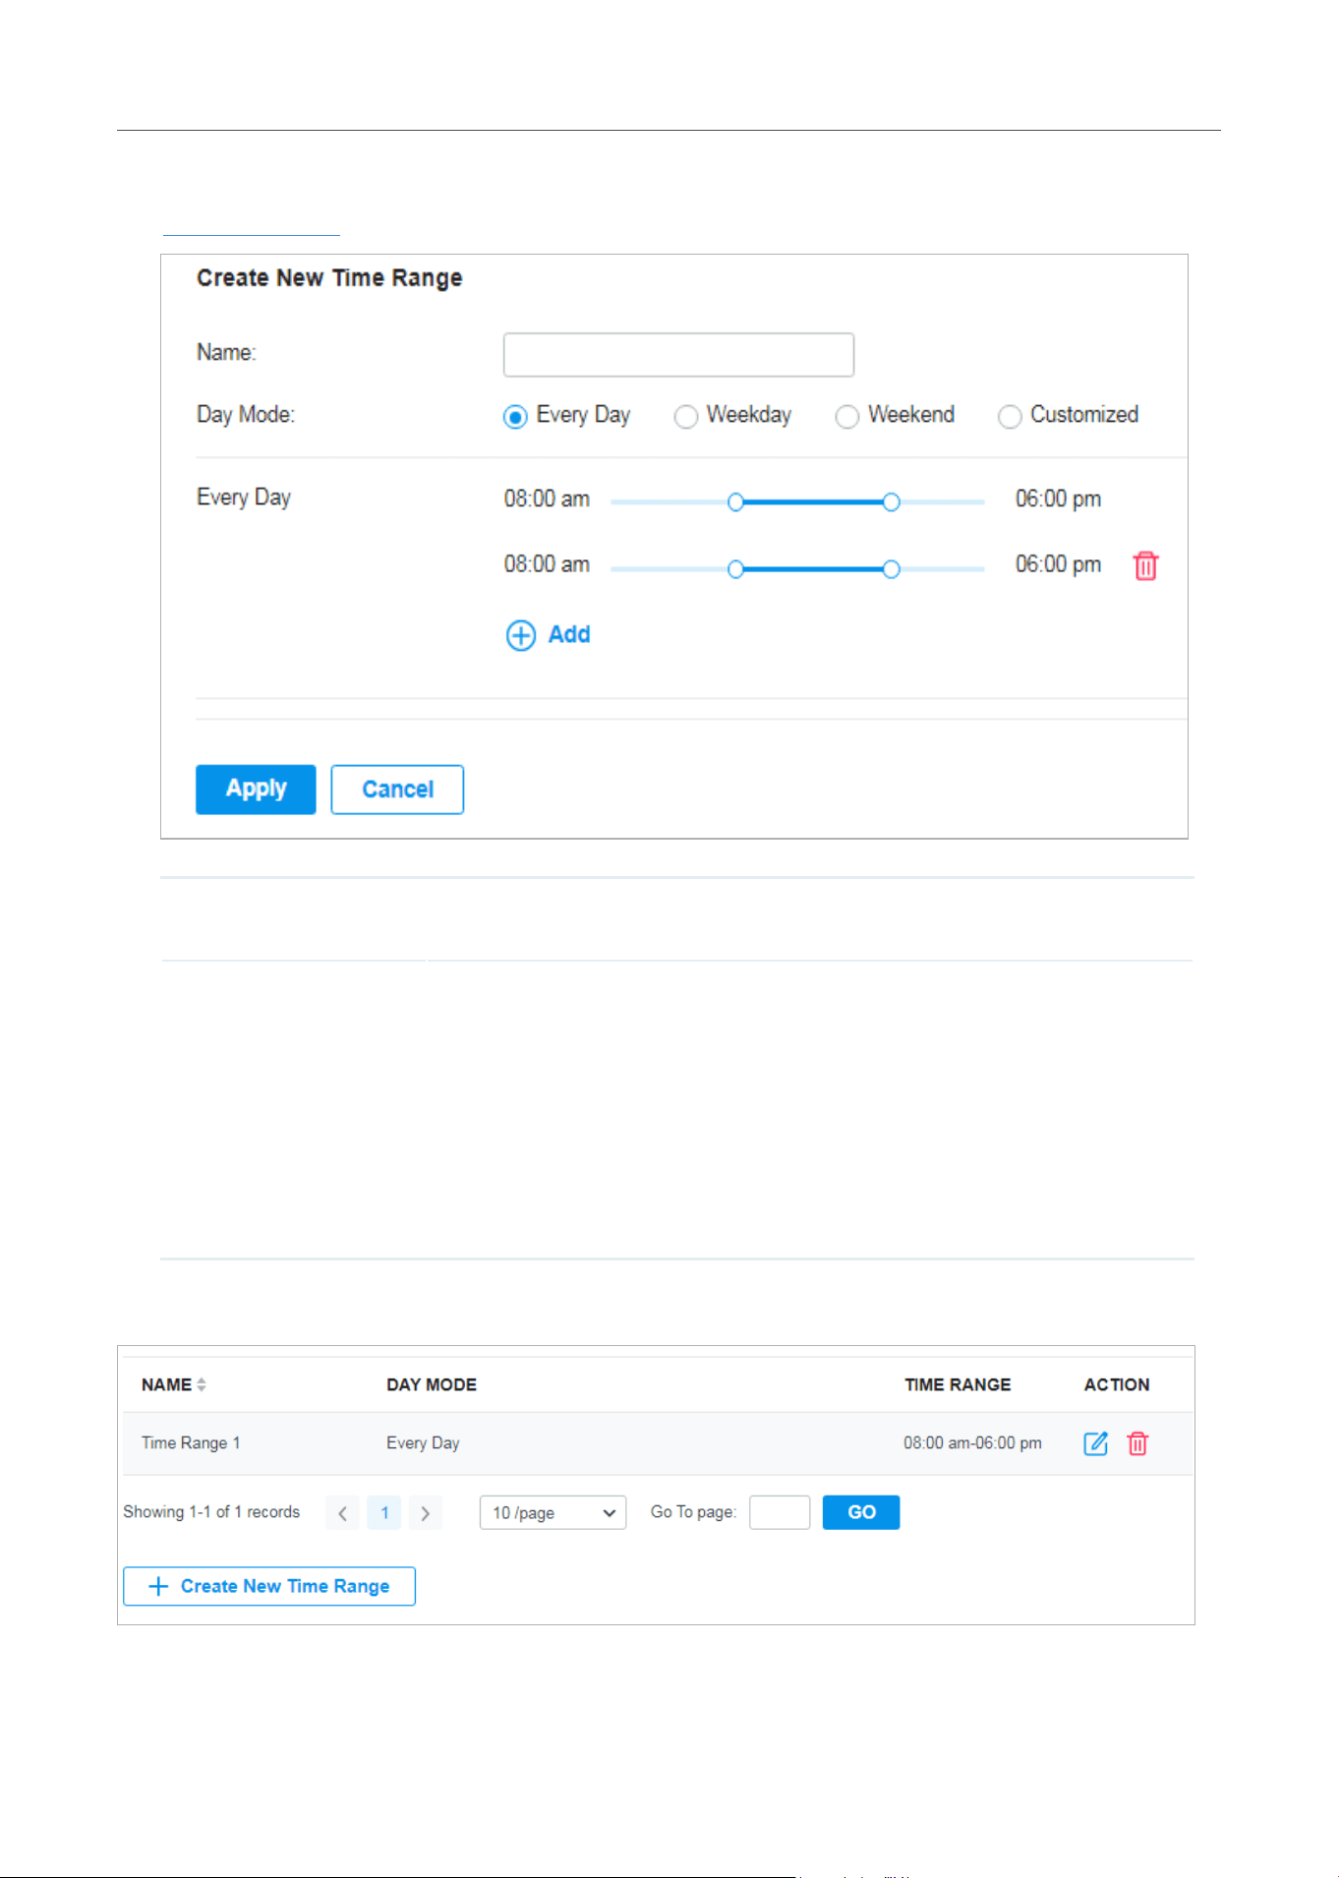Click 08:00 am-06:00 pm table cell
1339x1878 pixels.
click(x=972, y=1443)
